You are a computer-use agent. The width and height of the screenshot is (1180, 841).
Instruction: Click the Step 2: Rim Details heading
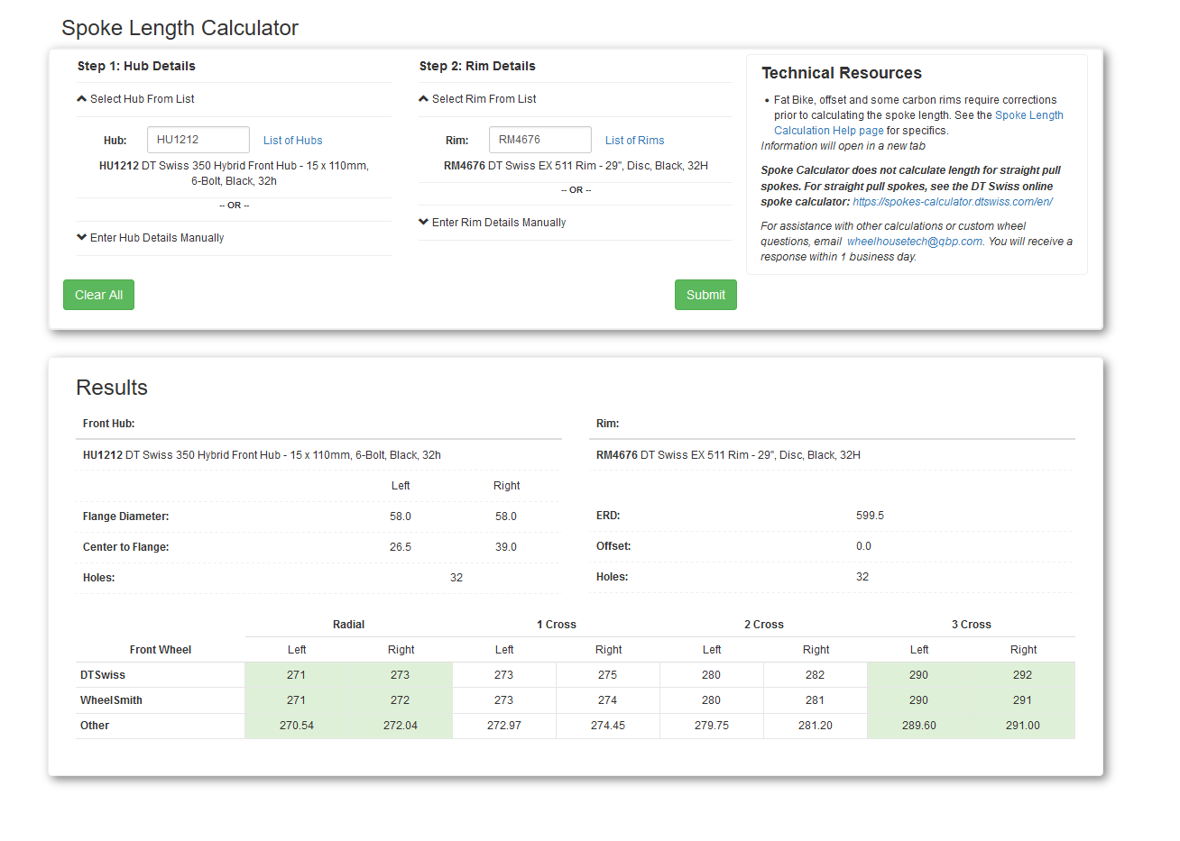[477, 66]
